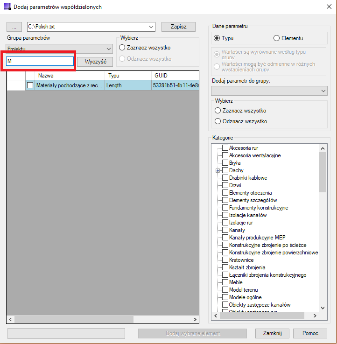Click the dialog title bar app icon
Viewport: 337px width, 344px height.
tap(7, 7)
